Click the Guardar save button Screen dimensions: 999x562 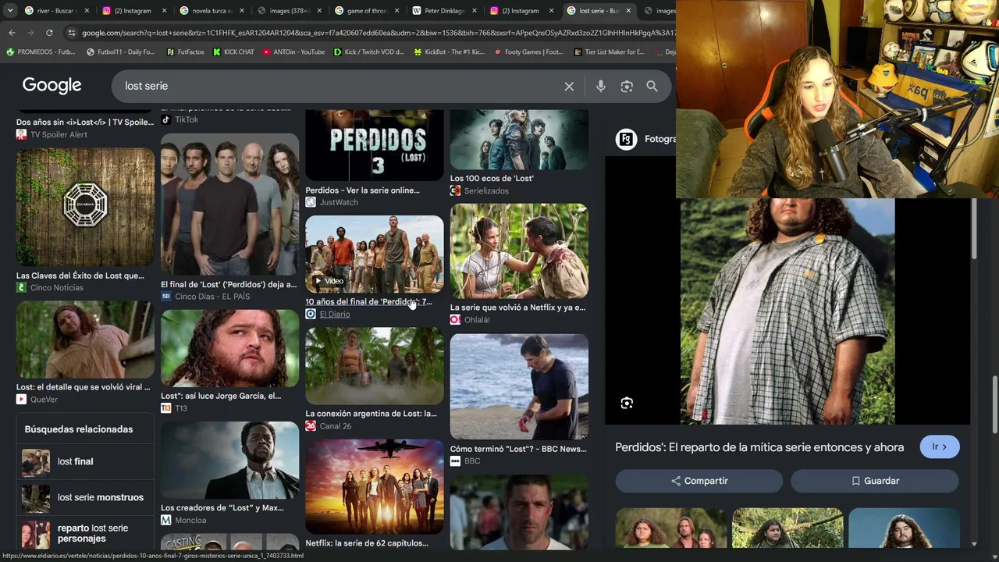pos(875,481)
